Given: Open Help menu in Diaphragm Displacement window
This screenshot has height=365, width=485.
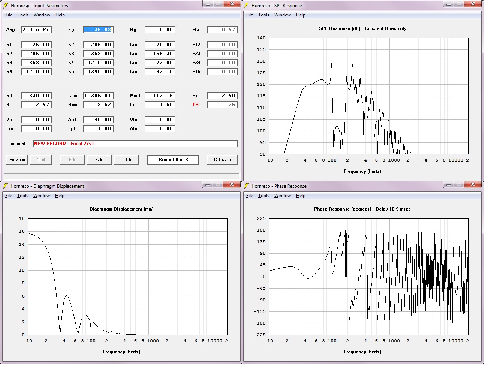Looking at the screenshot, I should coord(60,196).
